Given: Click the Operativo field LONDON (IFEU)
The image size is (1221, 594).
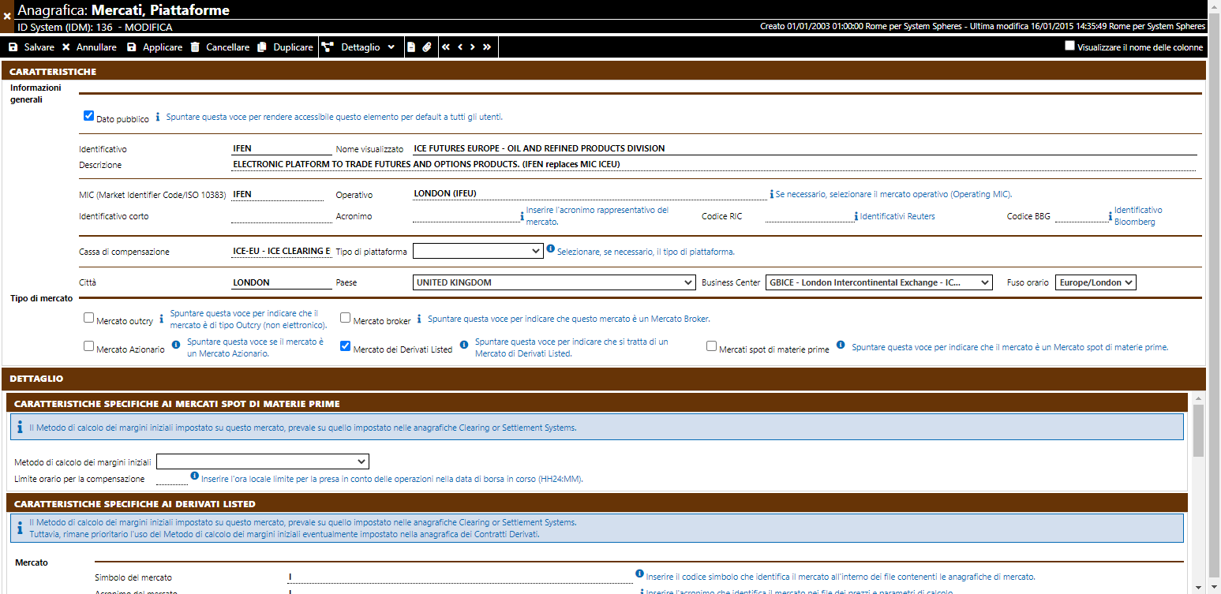Looking at the screenshot, I should tap(590, 194).
